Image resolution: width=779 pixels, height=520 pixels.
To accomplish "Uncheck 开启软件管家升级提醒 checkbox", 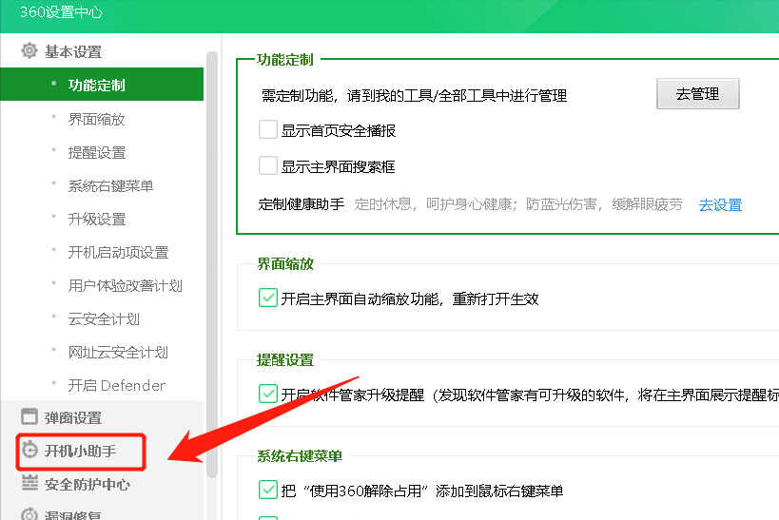I will [x=268, y=394].
